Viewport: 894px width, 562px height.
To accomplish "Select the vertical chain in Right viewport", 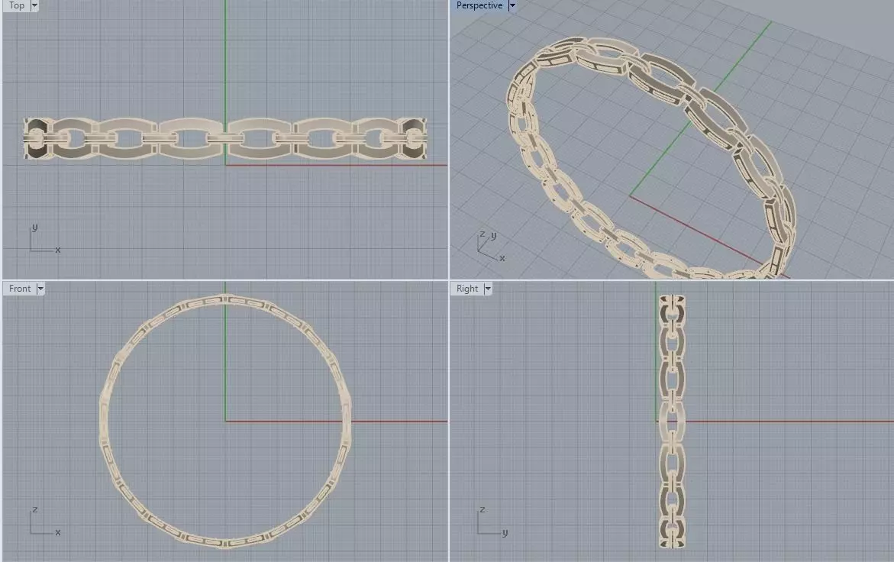I will (x=672, y=421).
